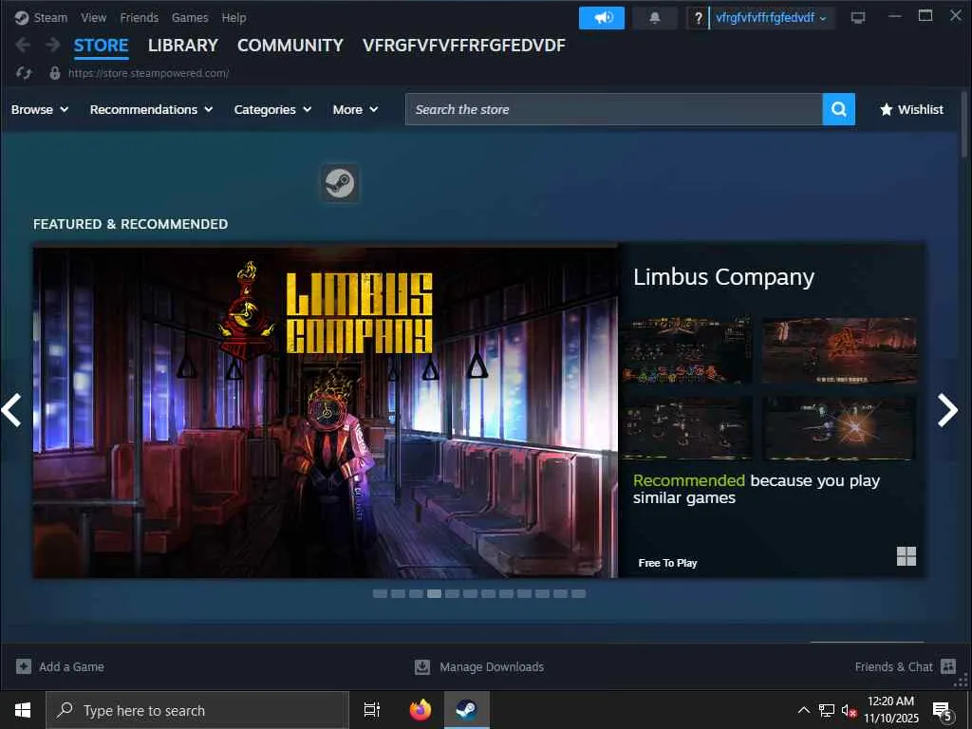Click the Manage Downloads tray icon
This screenshot has width=972, height=729.
422,666
